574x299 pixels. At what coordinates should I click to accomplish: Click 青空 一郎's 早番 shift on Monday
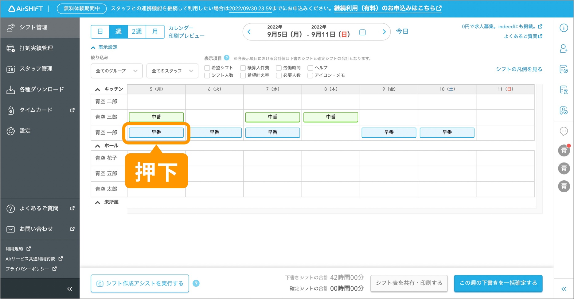point(156,132)
